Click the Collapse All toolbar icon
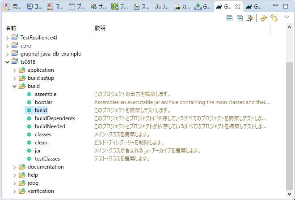The width and height of the screenshot is (295, 200). click(240, 18)
